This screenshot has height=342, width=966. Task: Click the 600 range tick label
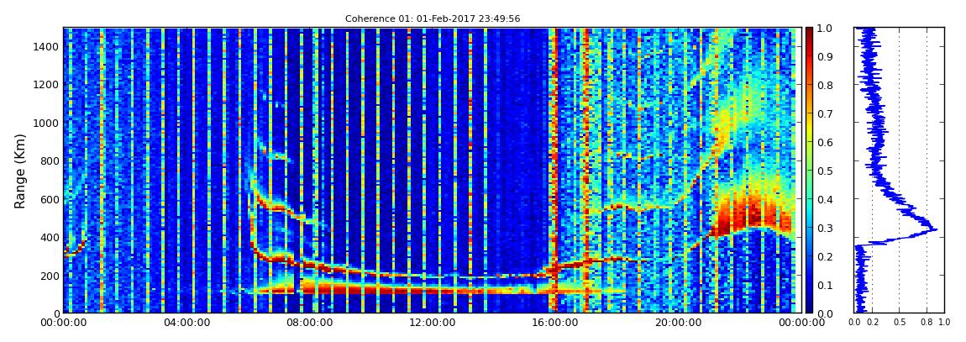50,200
